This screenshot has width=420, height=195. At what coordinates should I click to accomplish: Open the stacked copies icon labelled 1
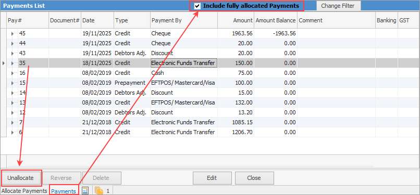[x=99, y=191]
